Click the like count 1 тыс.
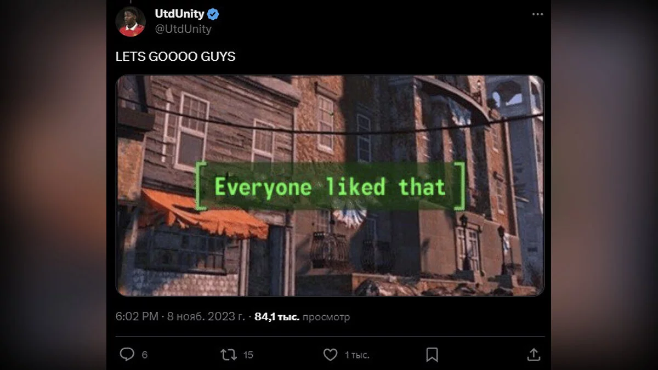The width and height of the screenshot is (658, 370). pos(357,355)
